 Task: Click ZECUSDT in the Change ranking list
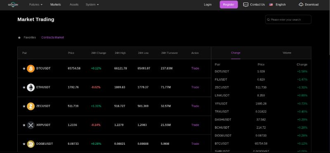(x=261, y=88)
